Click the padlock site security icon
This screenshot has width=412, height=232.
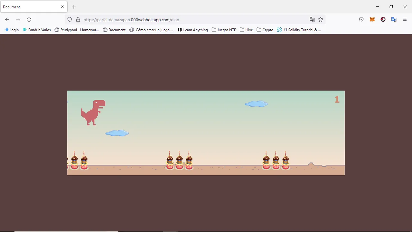78,20
